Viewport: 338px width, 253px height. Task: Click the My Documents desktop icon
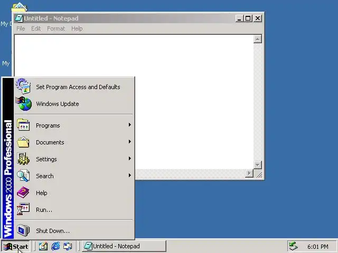19,6
